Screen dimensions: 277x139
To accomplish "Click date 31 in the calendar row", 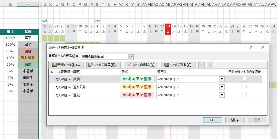I will [273, 26].
